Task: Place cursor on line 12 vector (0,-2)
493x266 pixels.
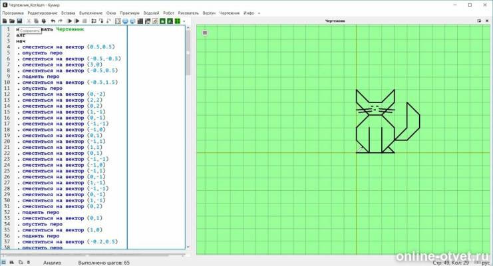Action: [x=96, y=94]
